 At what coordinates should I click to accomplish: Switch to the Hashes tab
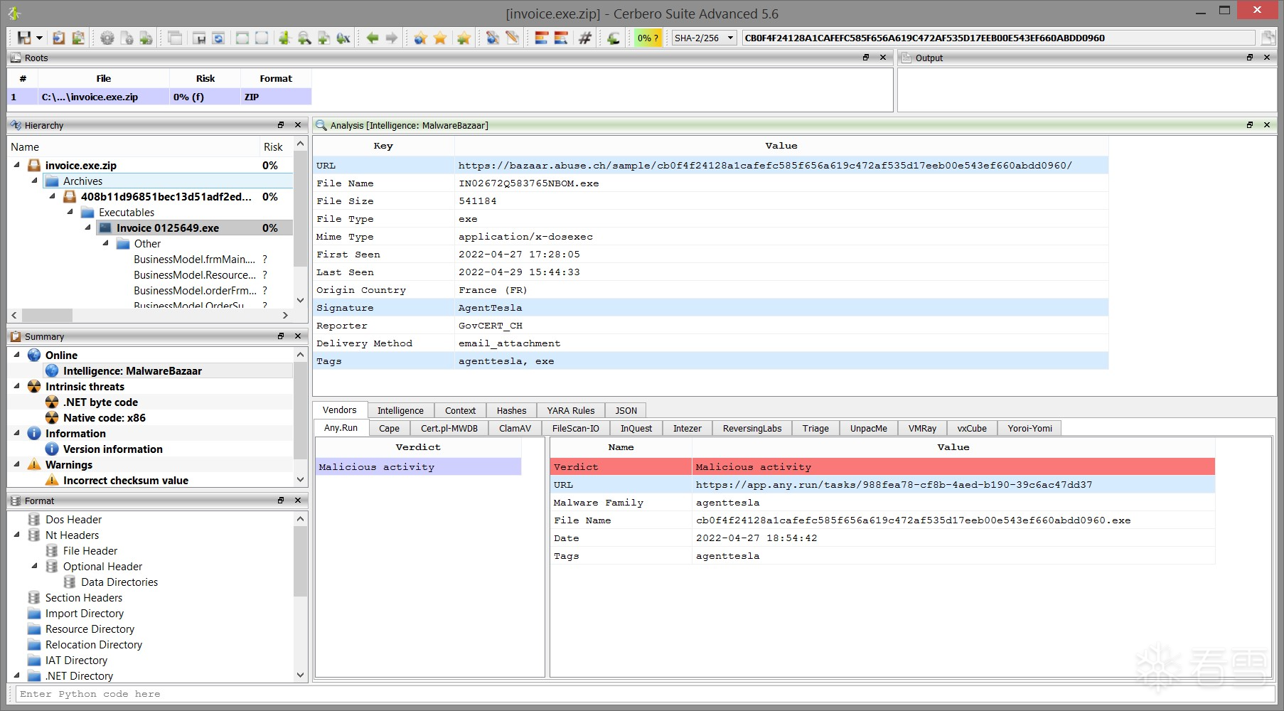[511, 410]
